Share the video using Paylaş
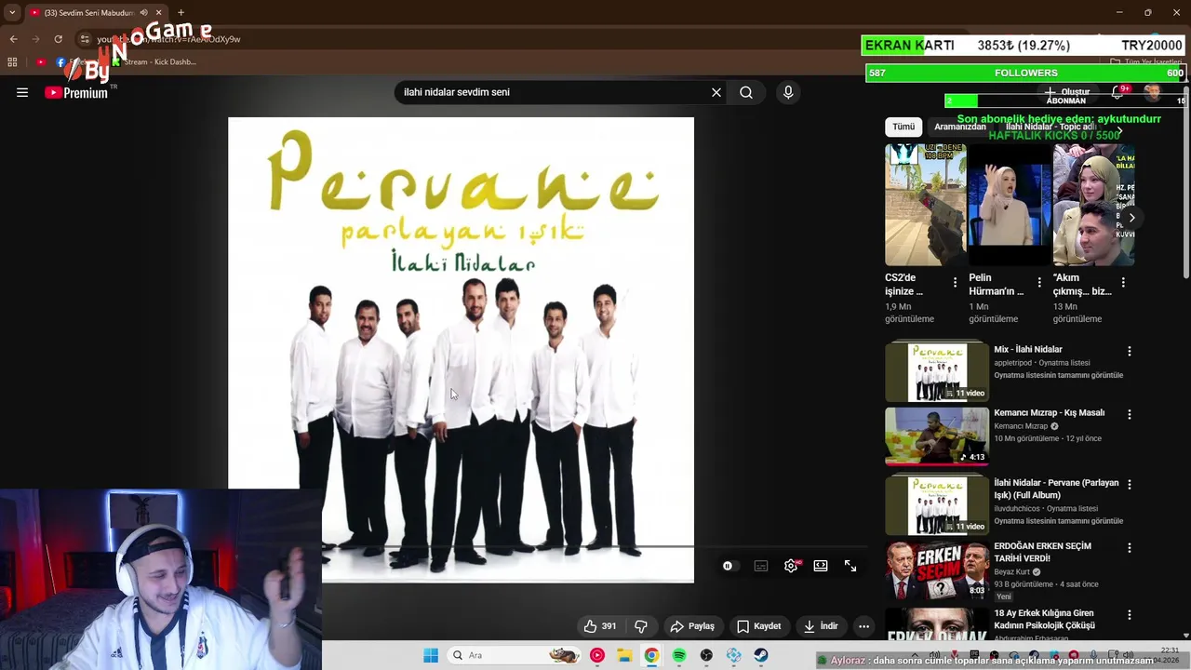 click(692, 626)
